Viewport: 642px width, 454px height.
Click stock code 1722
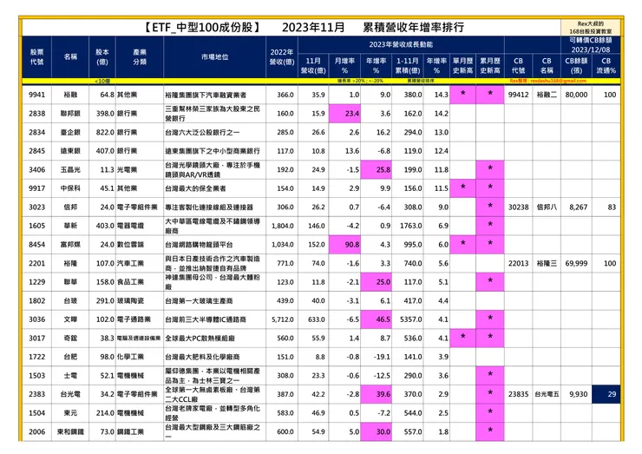point(36,357)
